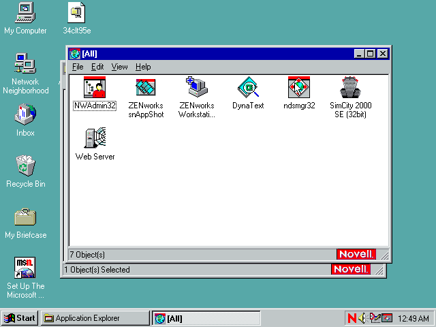Switch to Application Explorer taskbar button
436x327 pixels.
[x=95, y=318]
